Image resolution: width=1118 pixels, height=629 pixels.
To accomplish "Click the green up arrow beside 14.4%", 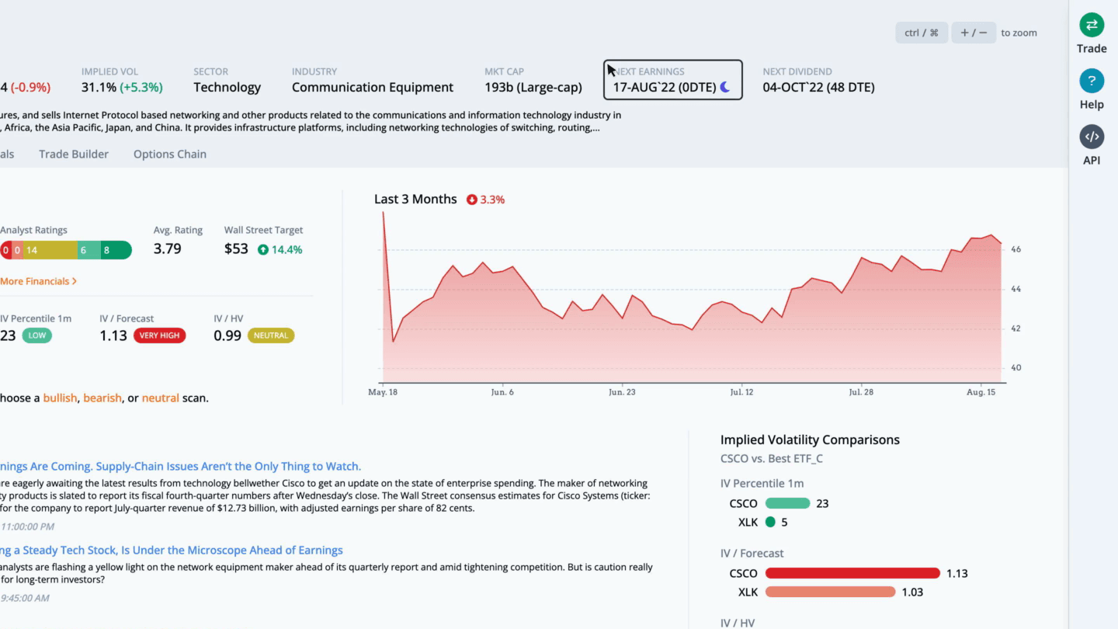I will click(x=263, y=250).
